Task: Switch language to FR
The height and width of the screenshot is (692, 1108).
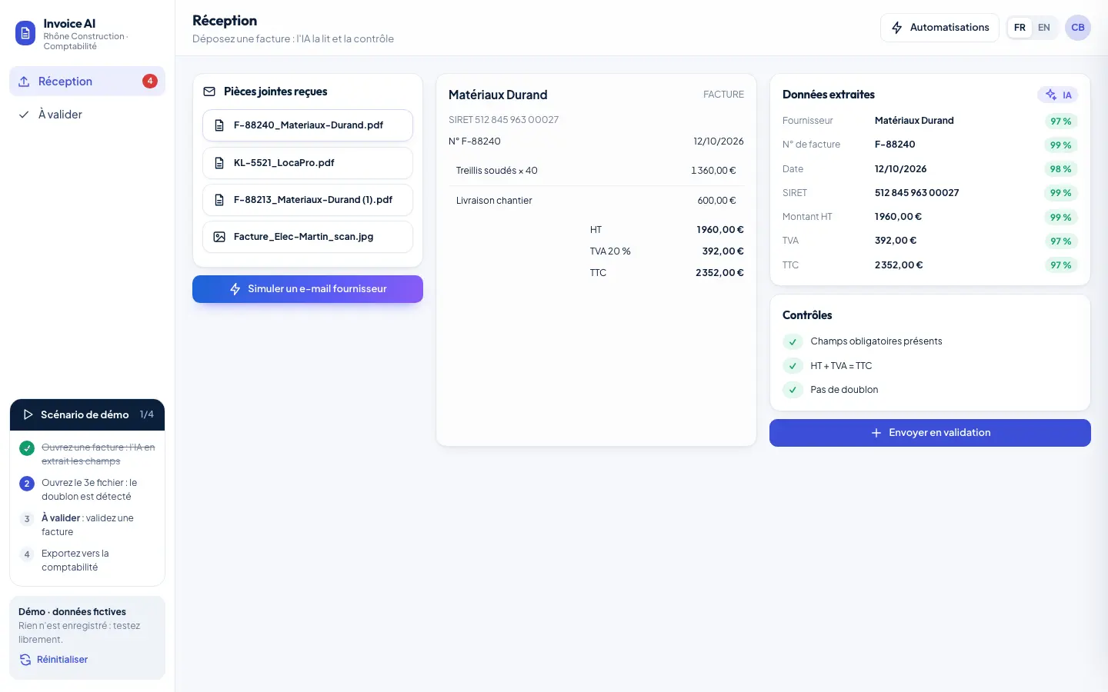Action: 1020,28
